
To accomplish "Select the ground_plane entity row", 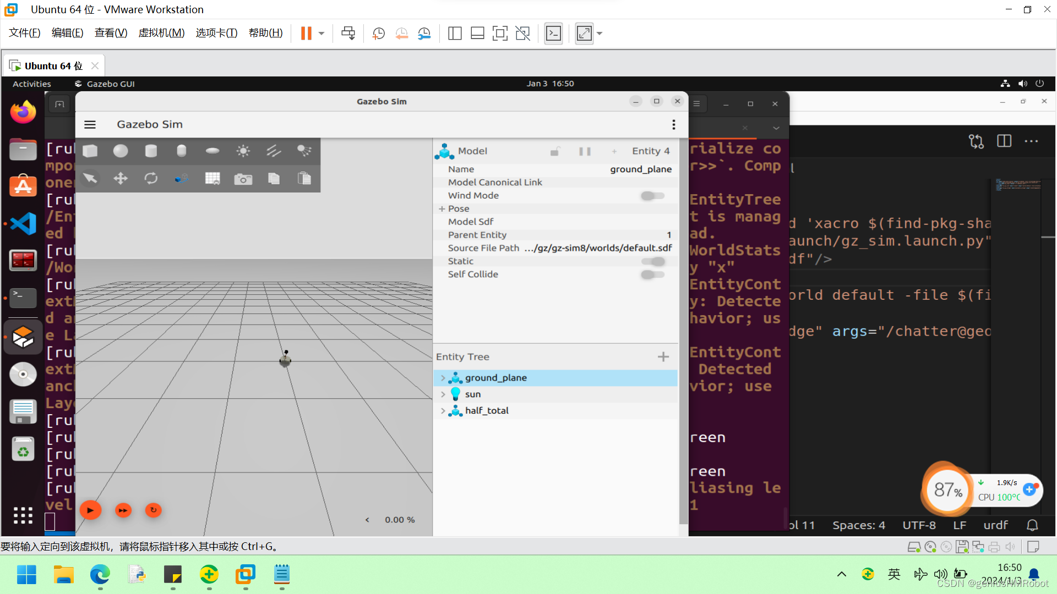I will tap(556, 378).
